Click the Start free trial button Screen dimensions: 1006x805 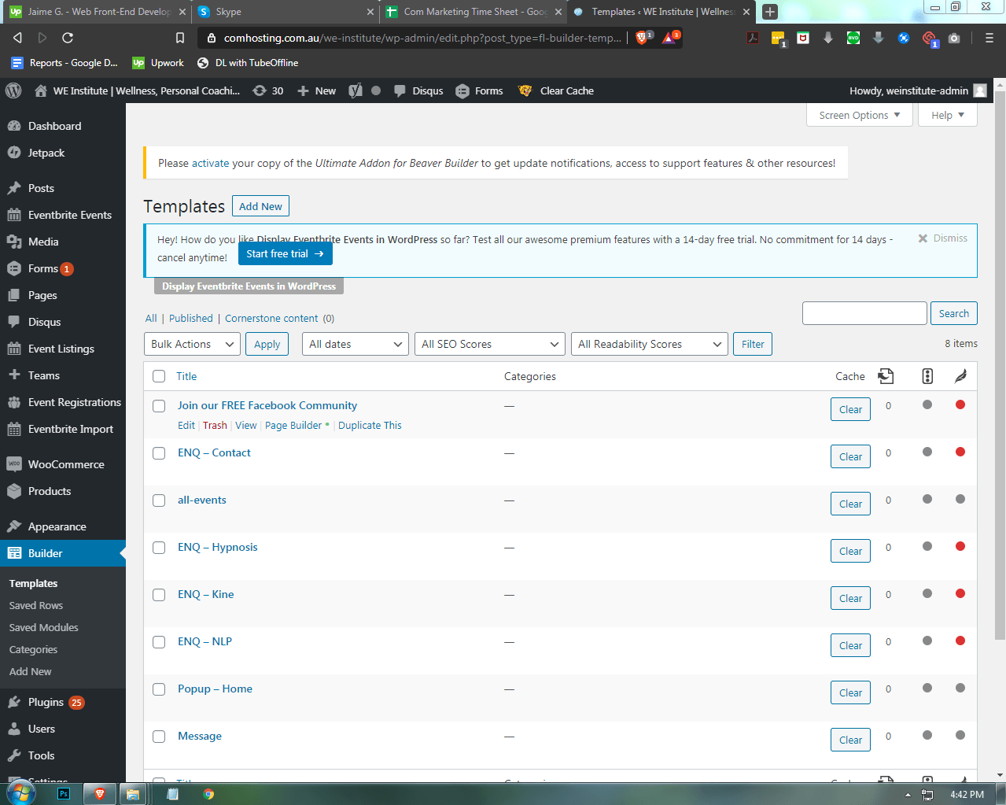(285, 253)
